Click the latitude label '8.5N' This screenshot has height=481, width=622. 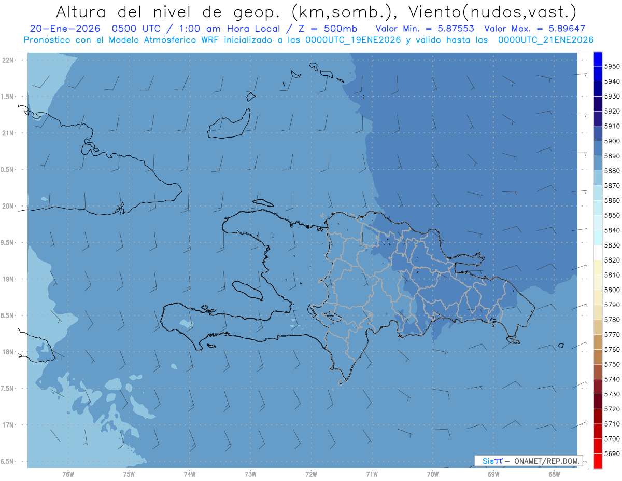pos(7,315)
